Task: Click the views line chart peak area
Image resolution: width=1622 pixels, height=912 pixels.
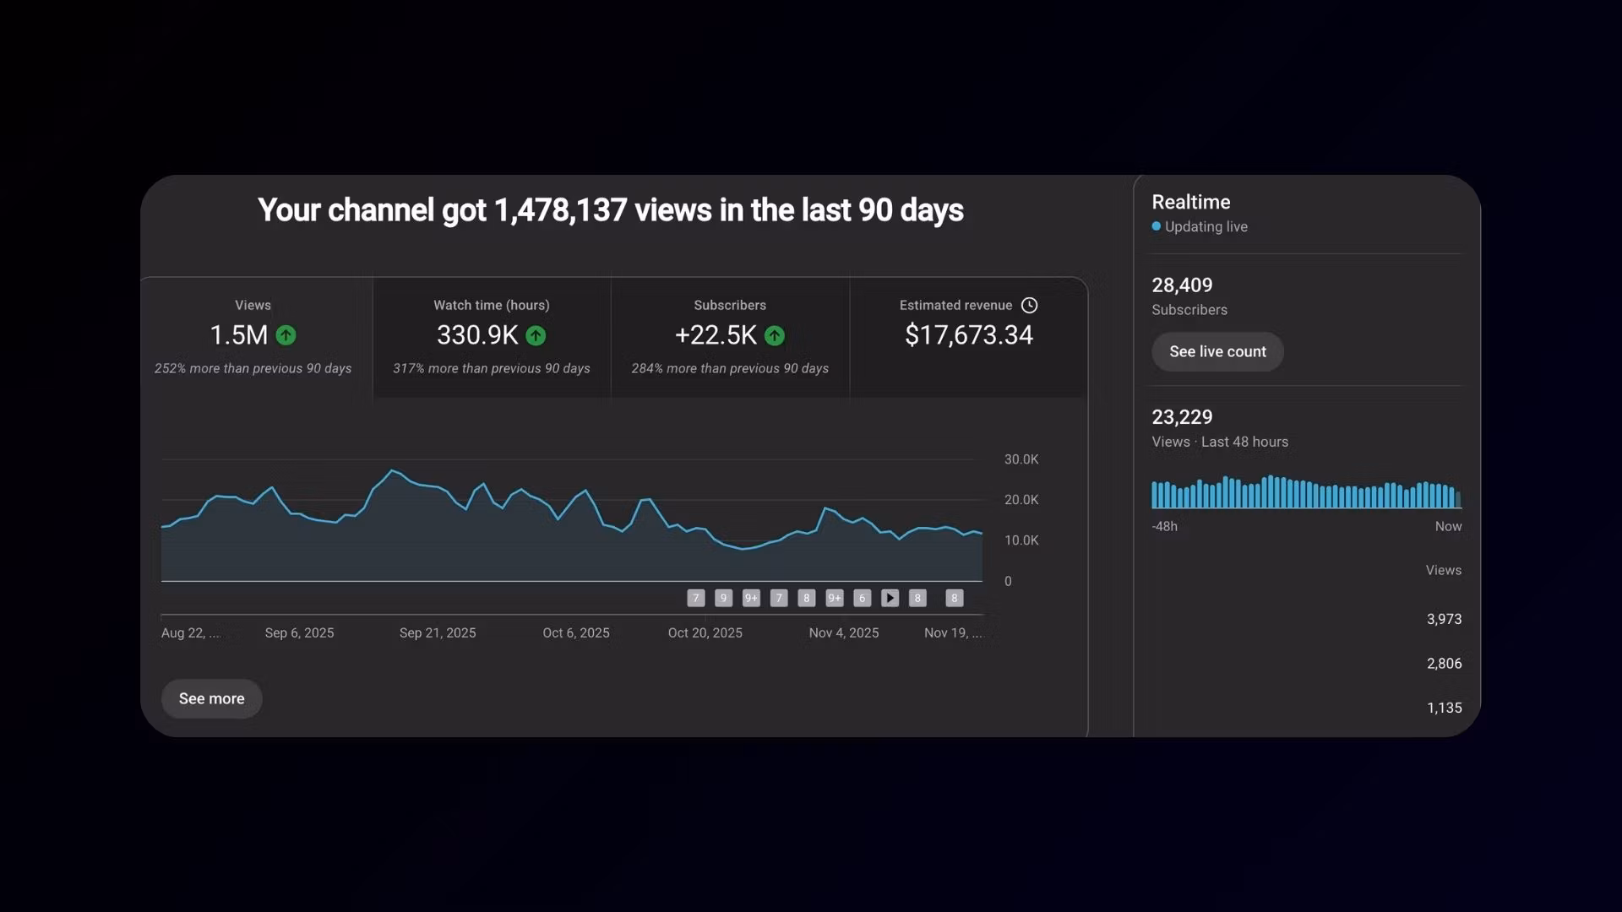Action: point(394,473)
